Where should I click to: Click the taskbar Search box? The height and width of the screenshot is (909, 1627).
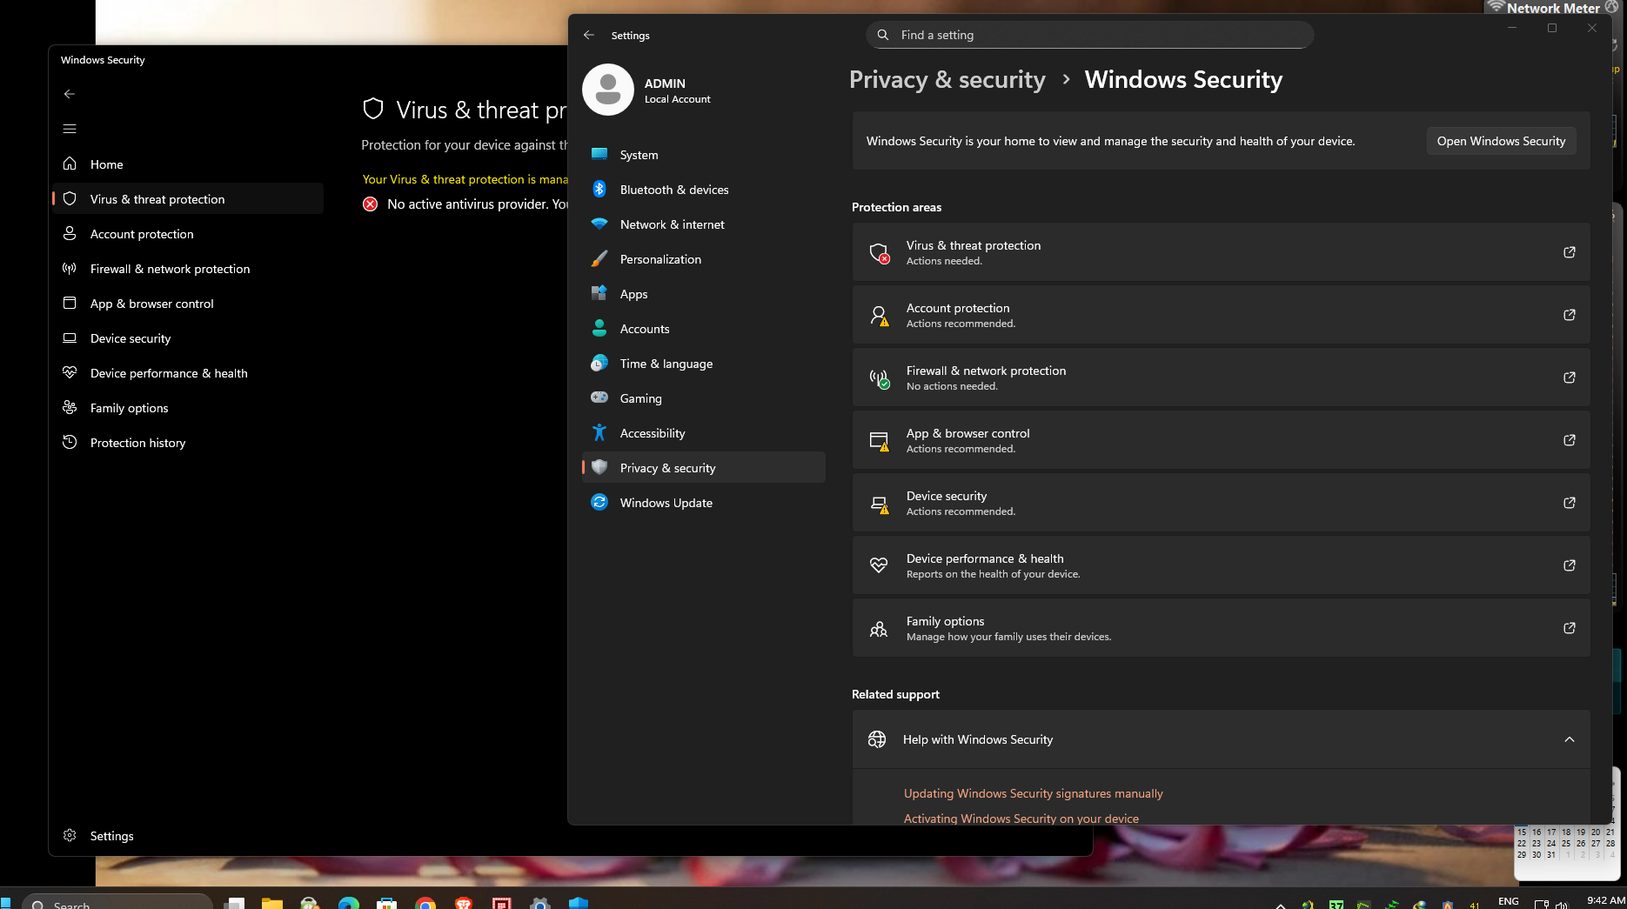(x=117, y=902)
